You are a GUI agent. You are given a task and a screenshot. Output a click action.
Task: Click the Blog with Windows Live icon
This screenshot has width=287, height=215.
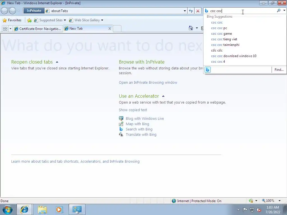click(121, 118)
